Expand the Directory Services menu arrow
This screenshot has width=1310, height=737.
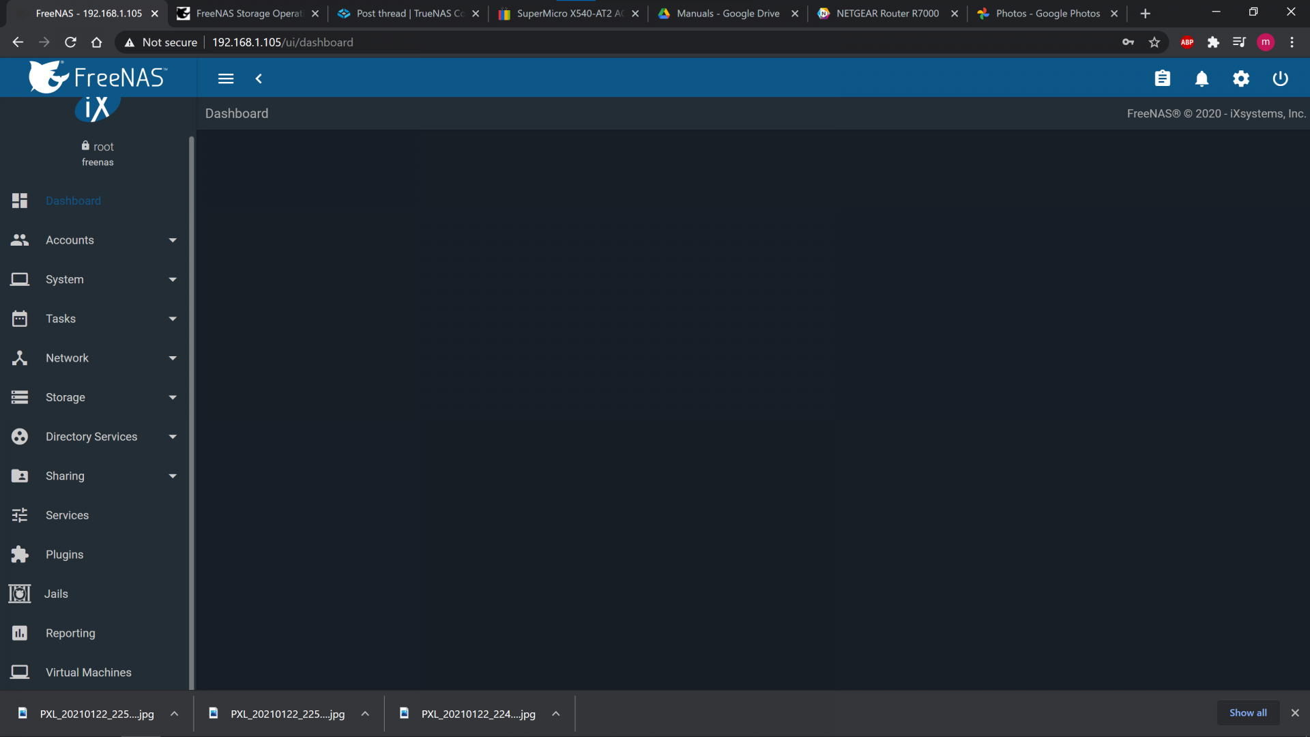[x=173, y=437]
